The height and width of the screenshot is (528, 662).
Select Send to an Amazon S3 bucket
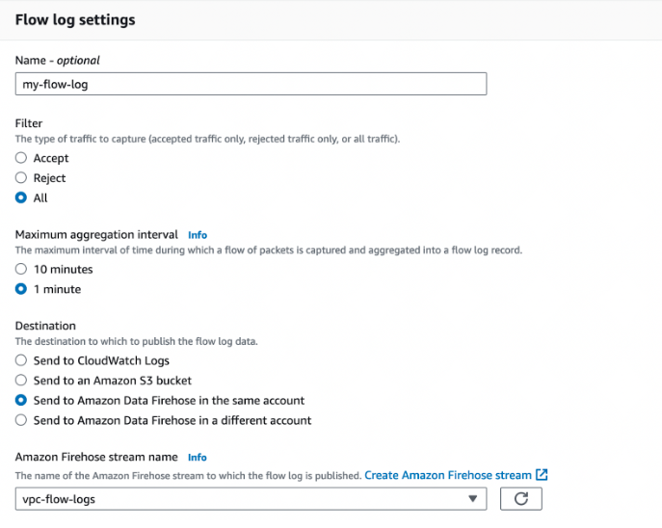pos(21,381)
